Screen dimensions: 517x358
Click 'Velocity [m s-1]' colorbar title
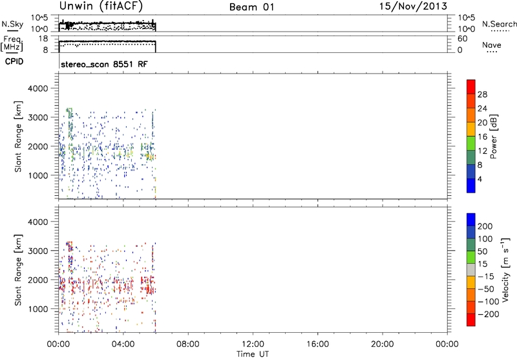click(505, 269)
